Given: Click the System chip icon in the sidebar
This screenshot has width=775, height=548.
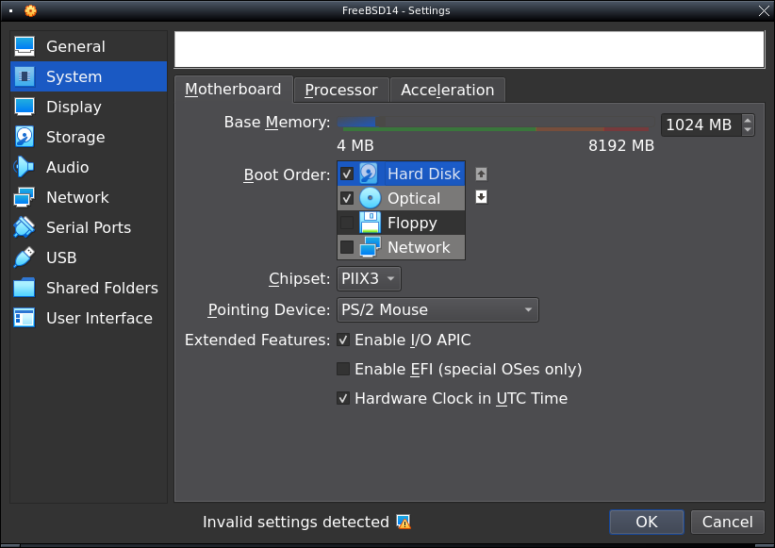Looking at the screenshot, I should pos(25,76).
